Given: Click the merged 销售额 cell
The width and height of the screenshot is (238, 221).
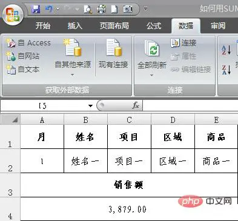Looking at the screenshot, I should coord(129,185).
